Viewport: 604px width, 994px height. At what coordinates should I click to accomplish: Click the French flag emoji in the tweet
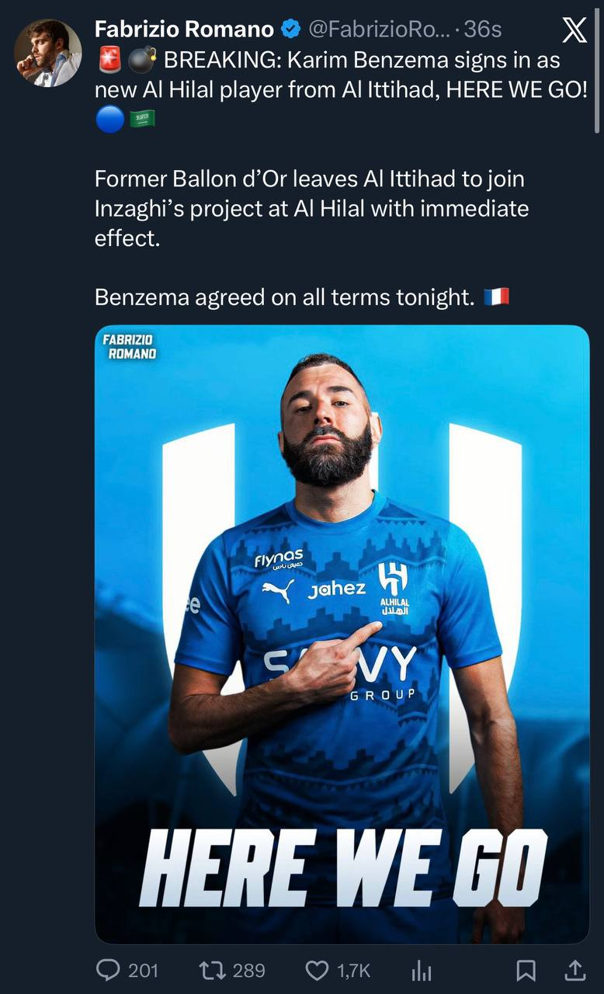pyautogui.click(x=496, y=297)
